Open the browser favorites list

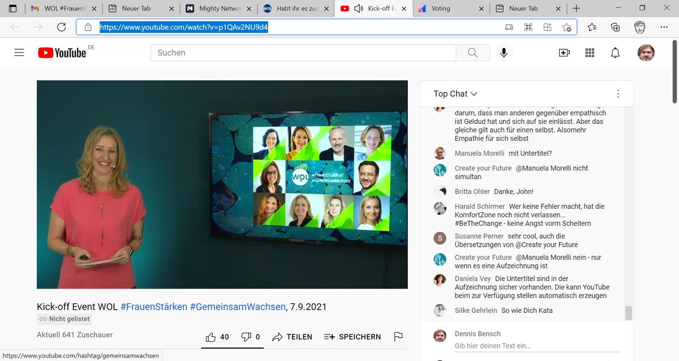click(592, 27)
